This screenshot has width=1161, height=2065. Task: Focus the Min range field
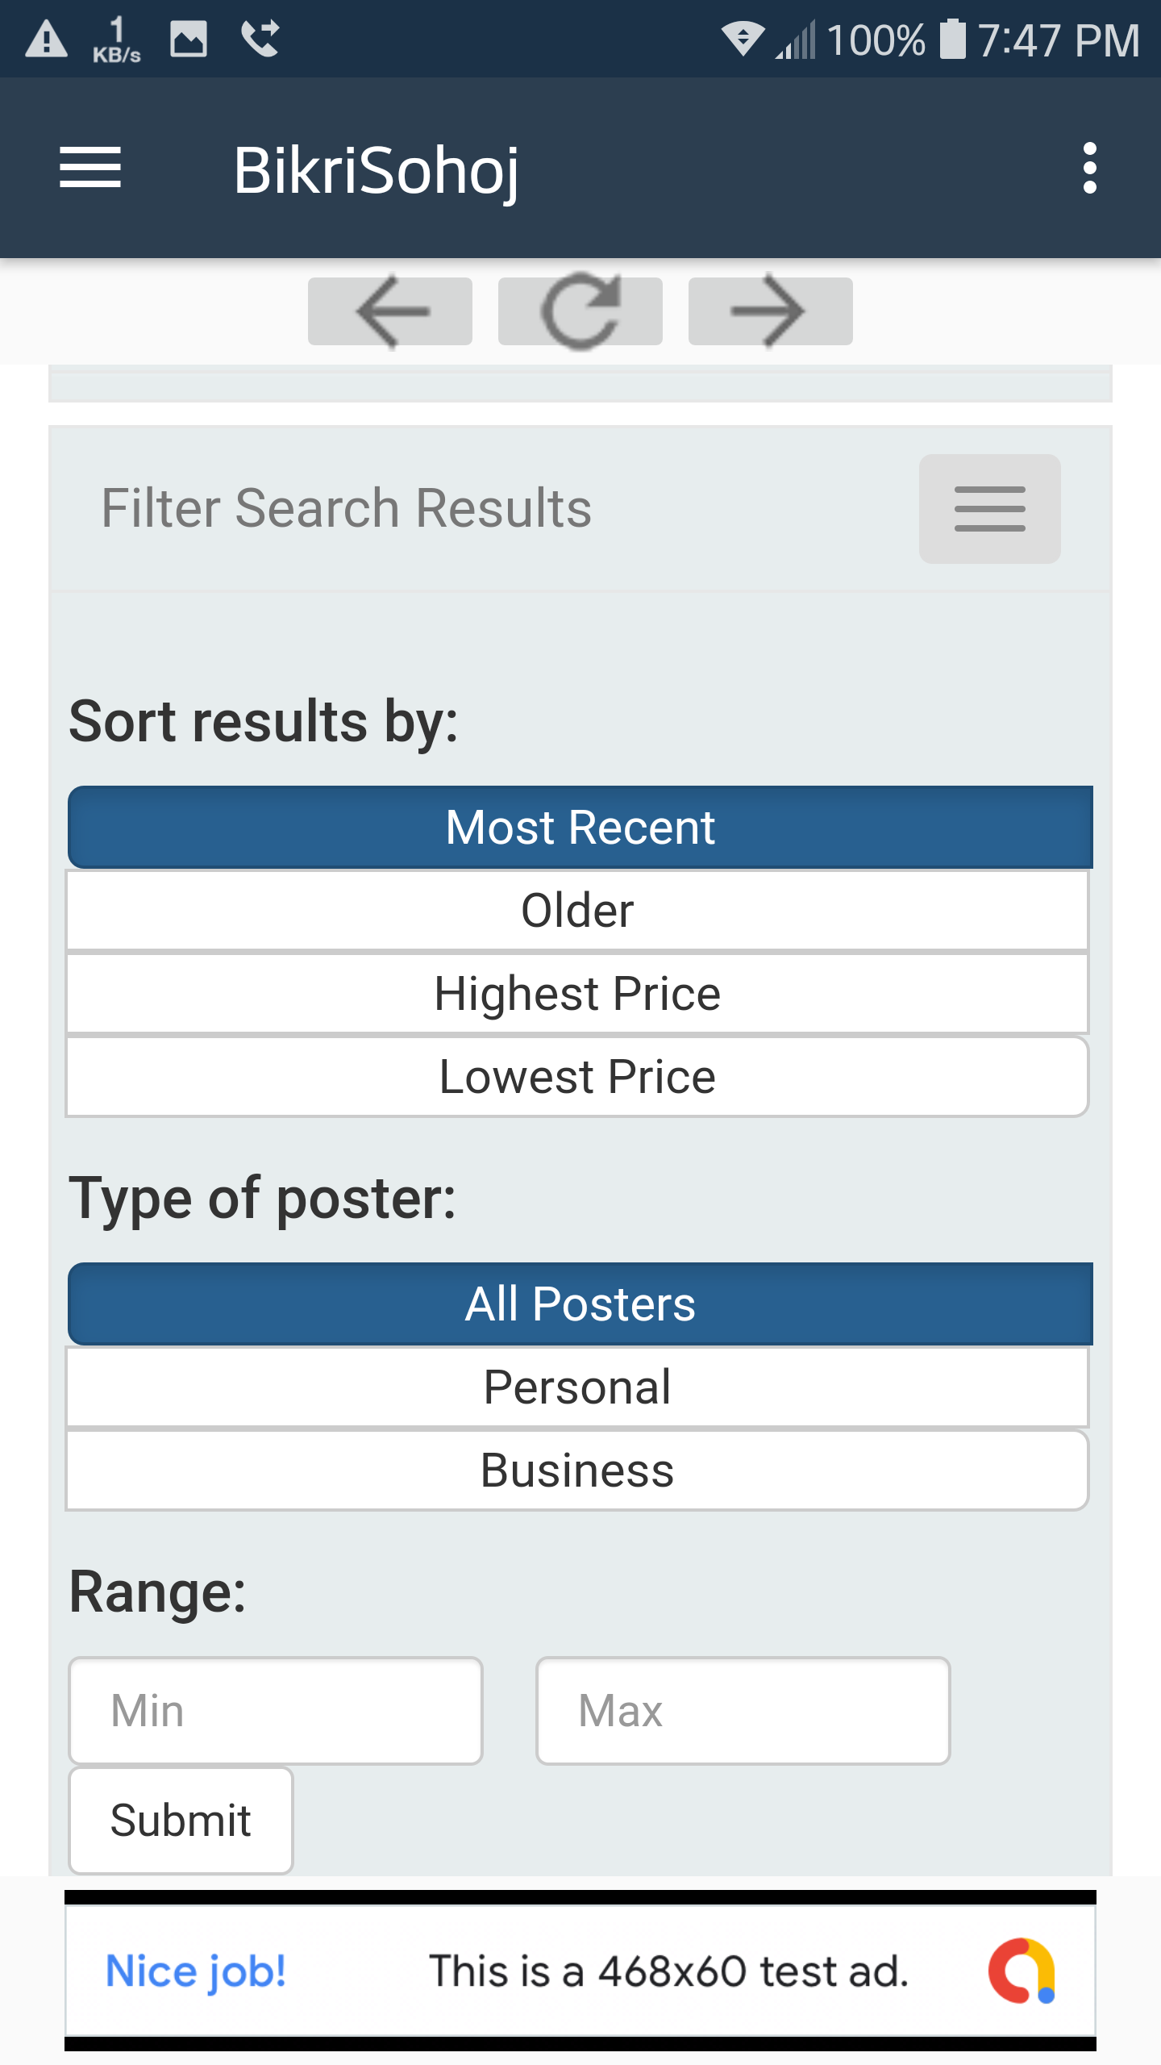(276, 1711)
